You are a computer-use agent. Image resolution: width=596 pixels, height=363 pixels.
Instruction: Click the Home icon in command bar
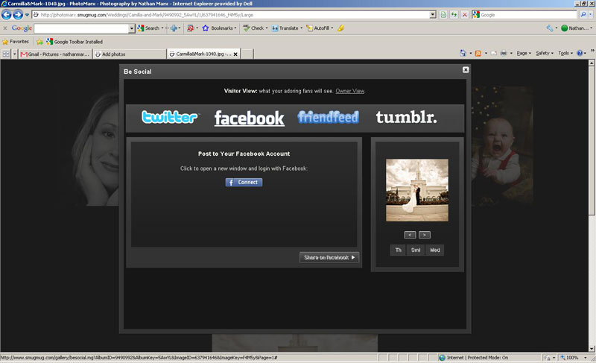click(463, 53)
